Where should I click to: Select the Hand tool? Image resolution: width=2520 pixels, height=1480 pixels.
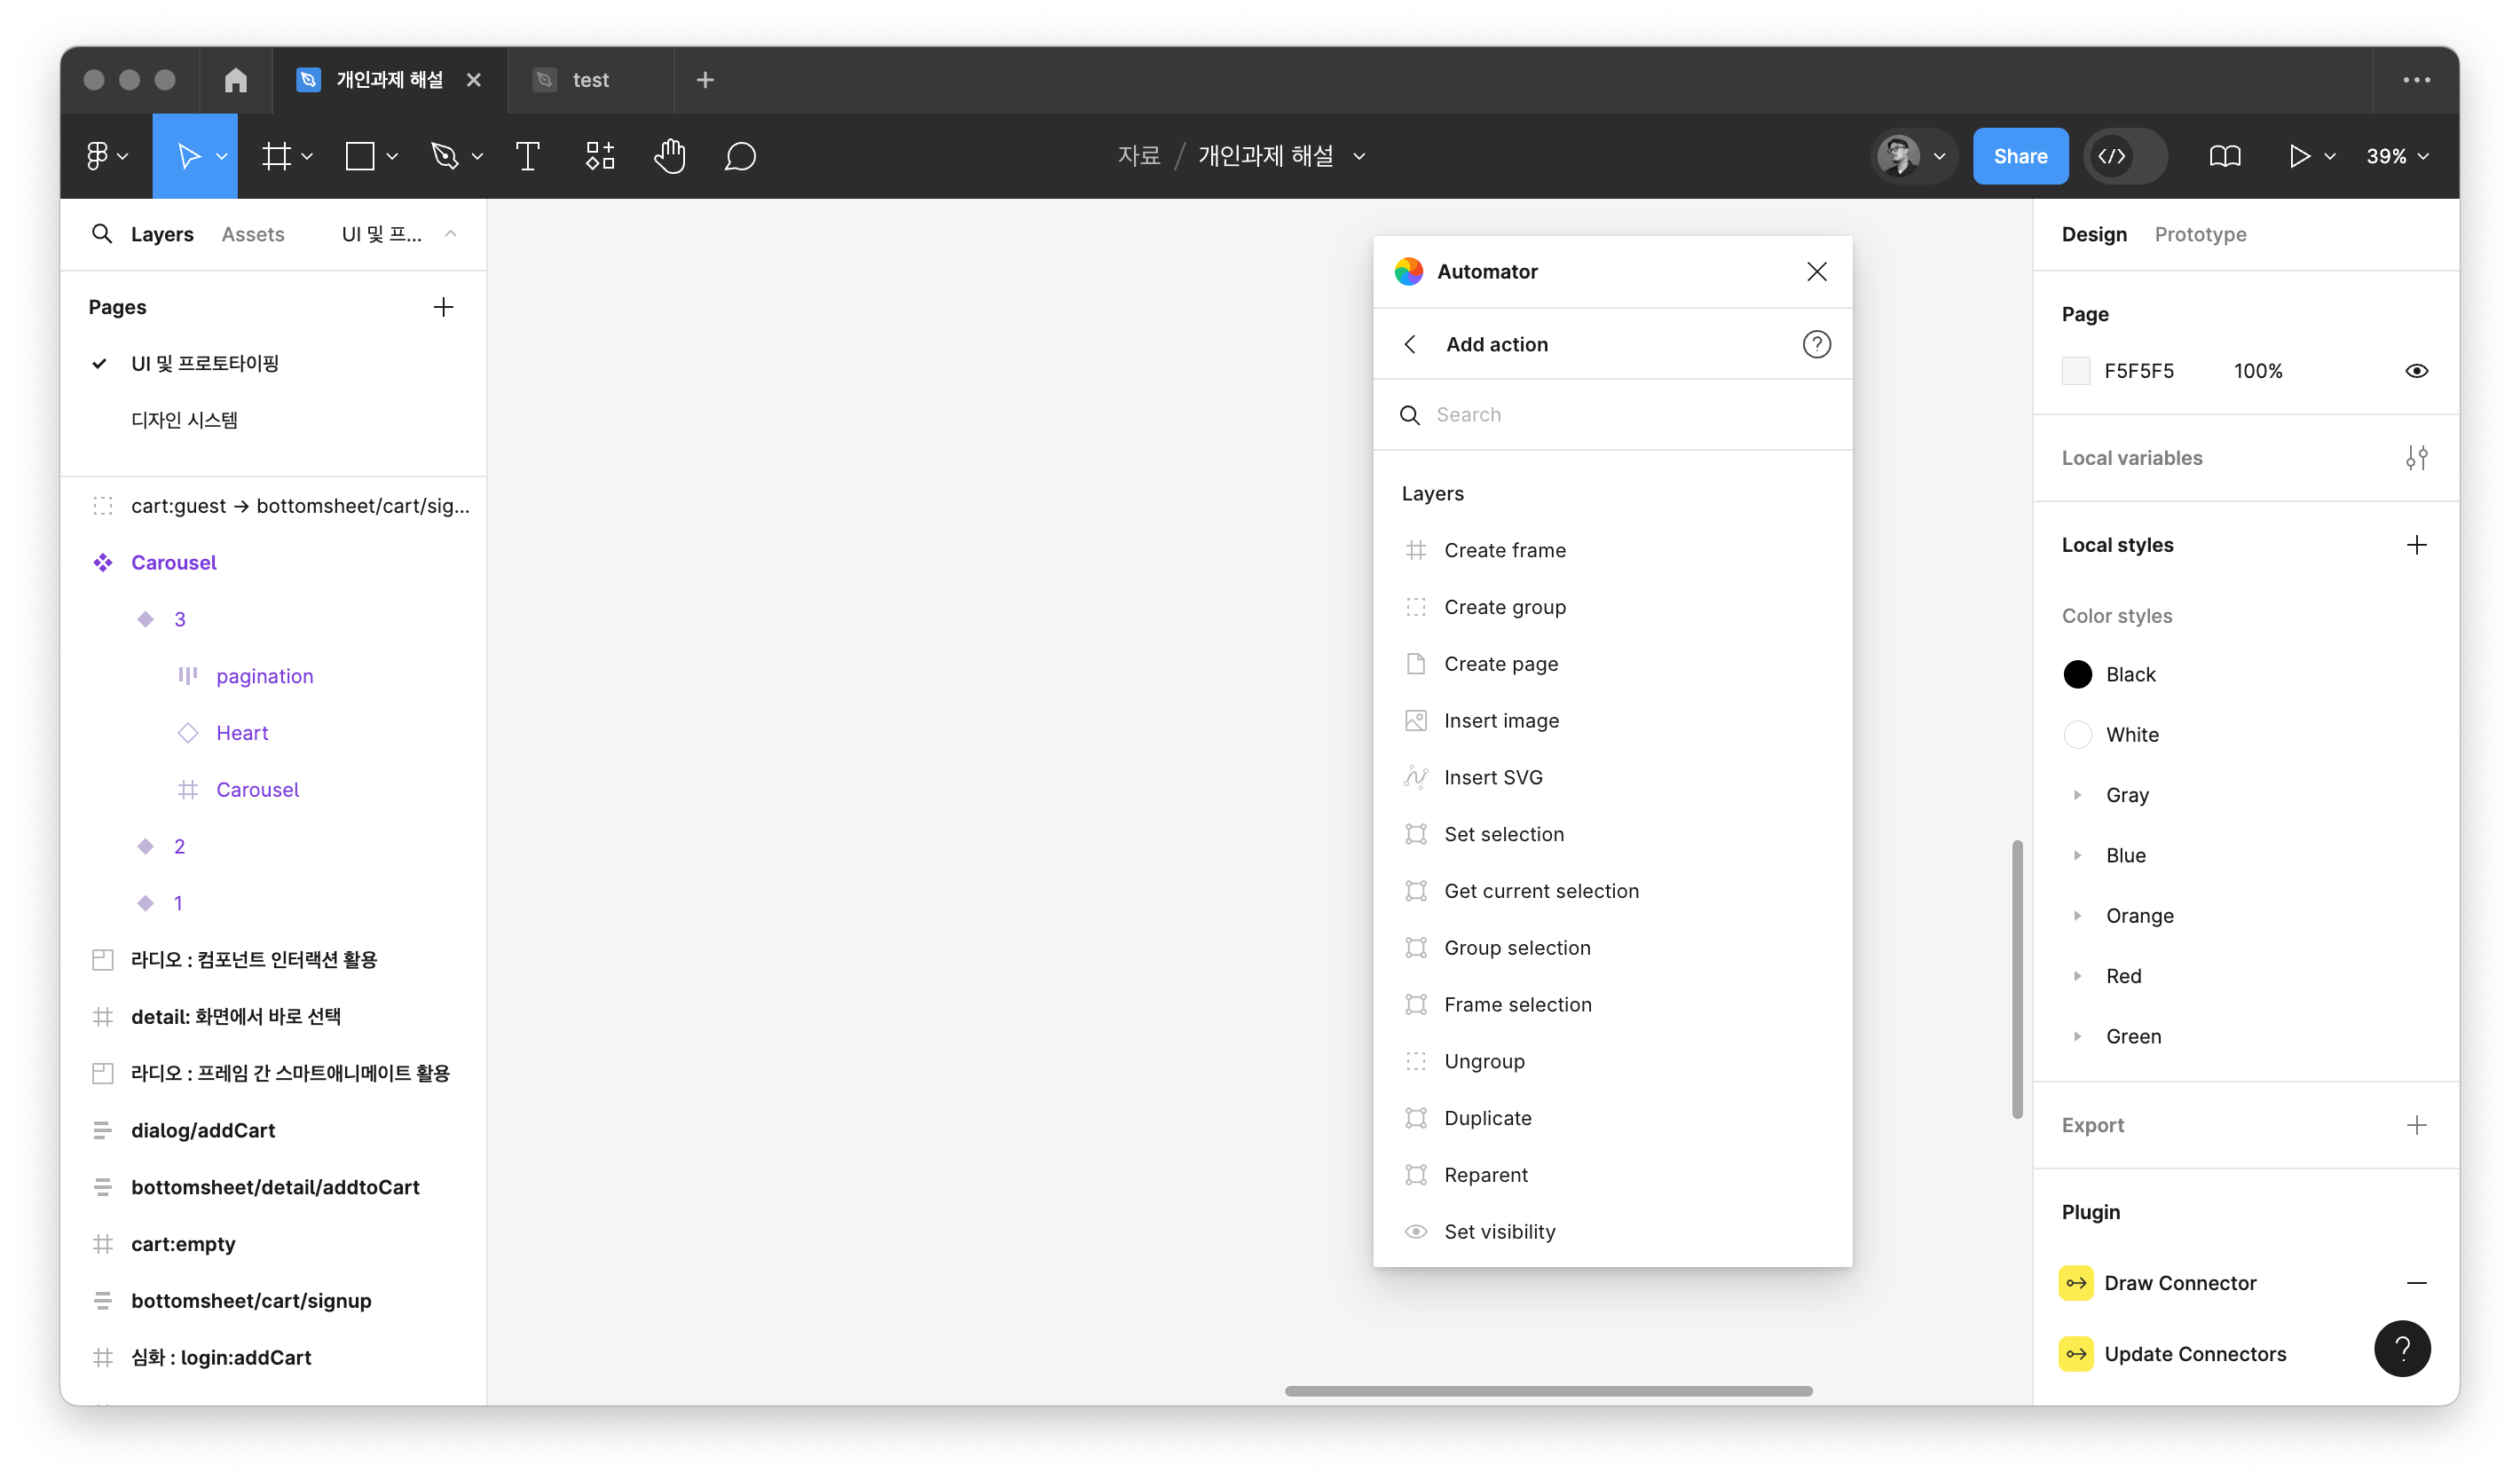[x=669, y=156]
